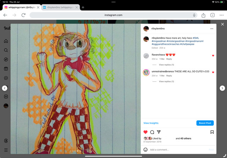Click the three-dot multitasking control at top
This screenshot has width=227, height=158.
click(113, 2)
